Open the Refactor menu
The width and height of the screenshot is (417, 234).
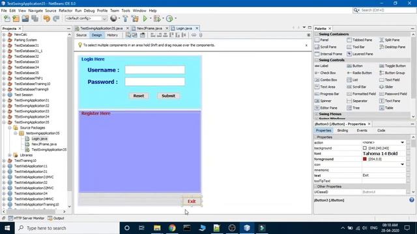[x=65, y=10]
